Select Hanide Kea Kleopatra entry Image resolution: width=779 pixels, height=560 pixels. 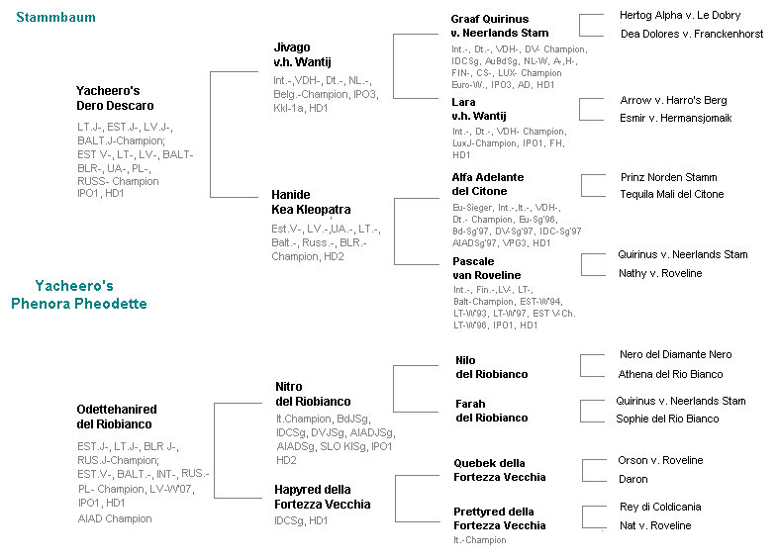(311, 202)
